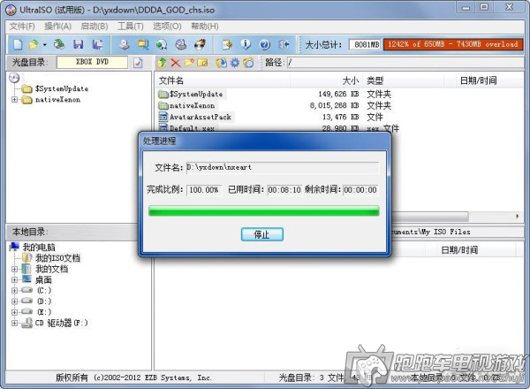Viewport: 530px width, 389px height.
Task: Open the 选项(O) menu
Action: 167,27
